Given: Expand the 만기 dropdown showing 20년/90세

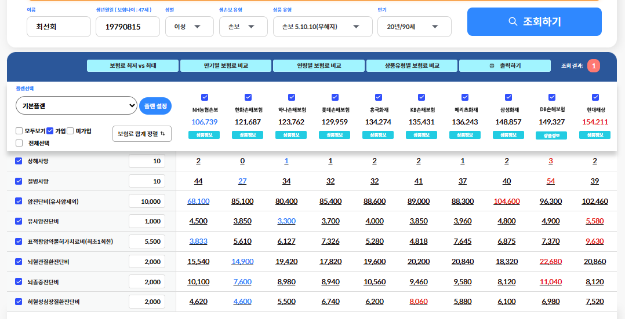Looking at the screenshot, I should point(414,27).
